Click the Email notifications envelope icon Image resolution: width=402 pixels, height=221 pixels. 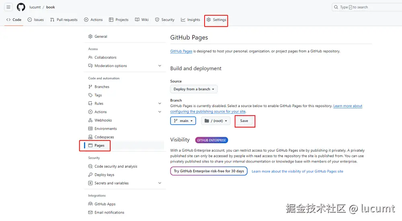click(90, 212)
